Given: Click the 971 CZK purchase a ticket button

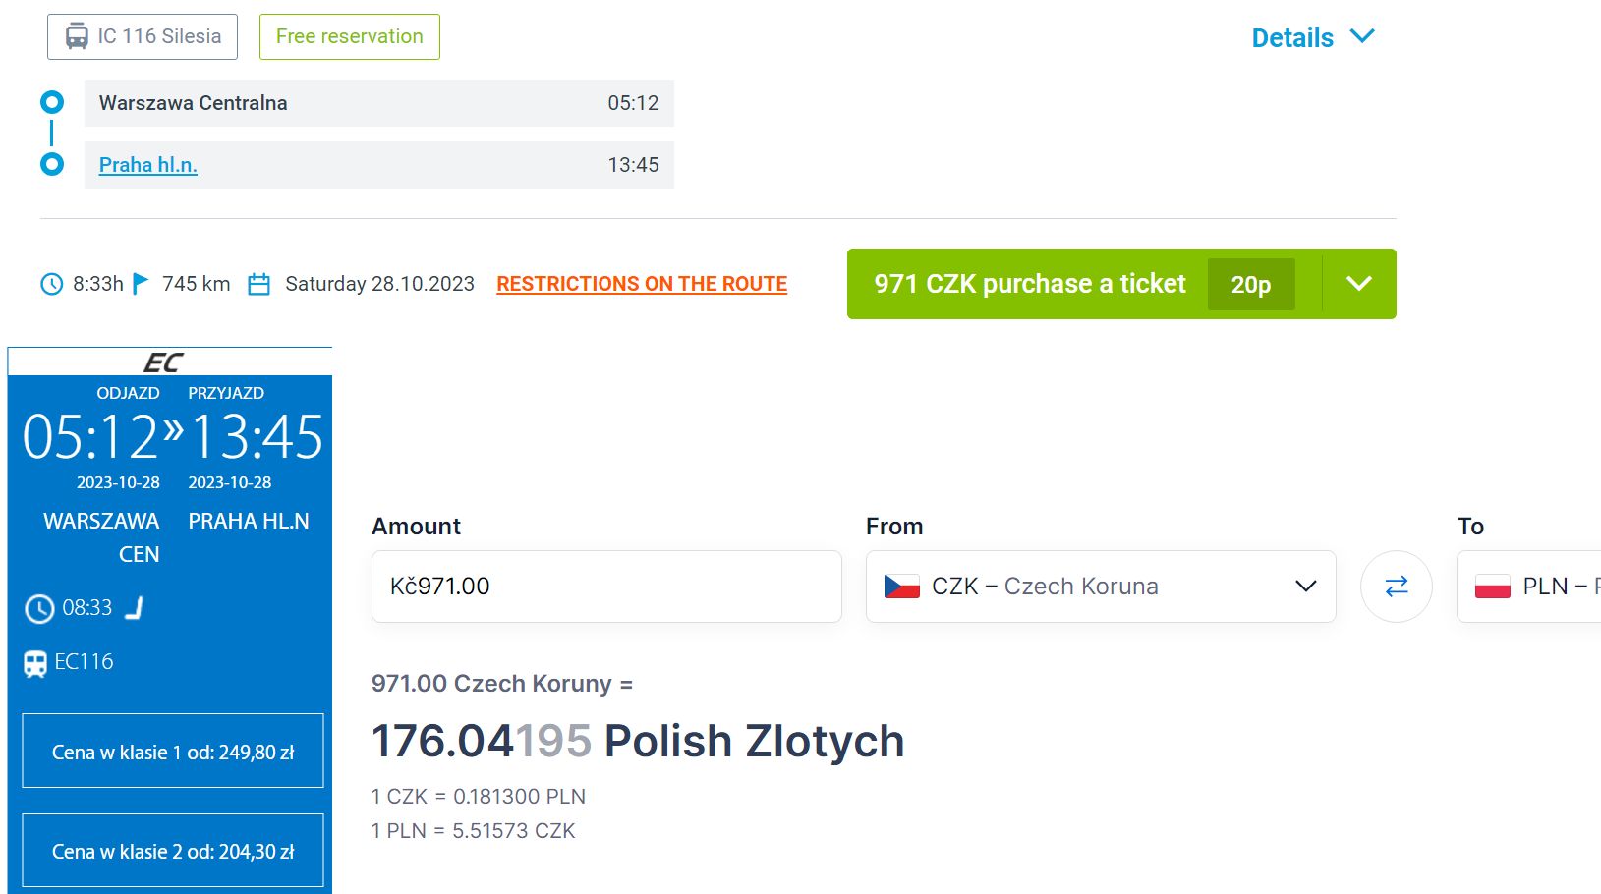Looking at the screenshot, I should click(1030, 284).
